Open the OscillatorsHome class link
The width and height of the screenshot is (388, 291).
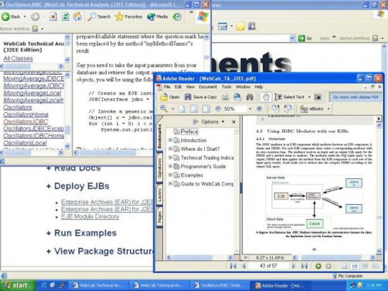click(26, 114)
